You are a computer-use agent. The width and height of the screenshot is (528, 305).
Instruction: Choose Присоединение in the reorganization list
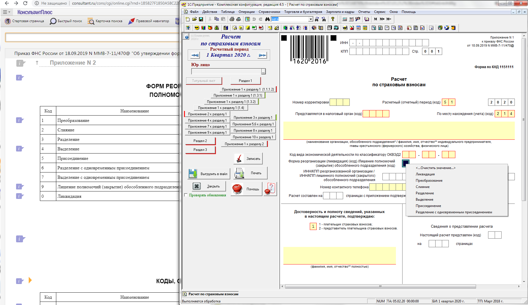tap(428, 206)
